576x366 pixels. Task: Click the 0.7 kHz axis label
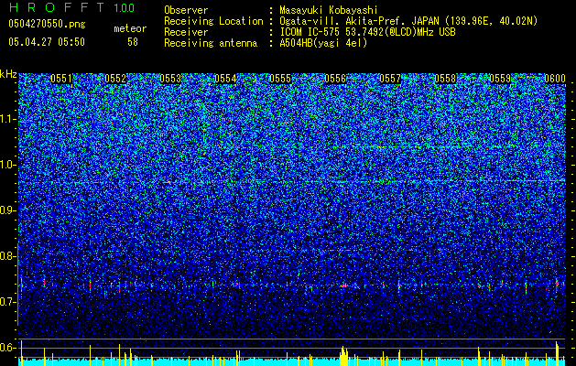click(8, 302)
